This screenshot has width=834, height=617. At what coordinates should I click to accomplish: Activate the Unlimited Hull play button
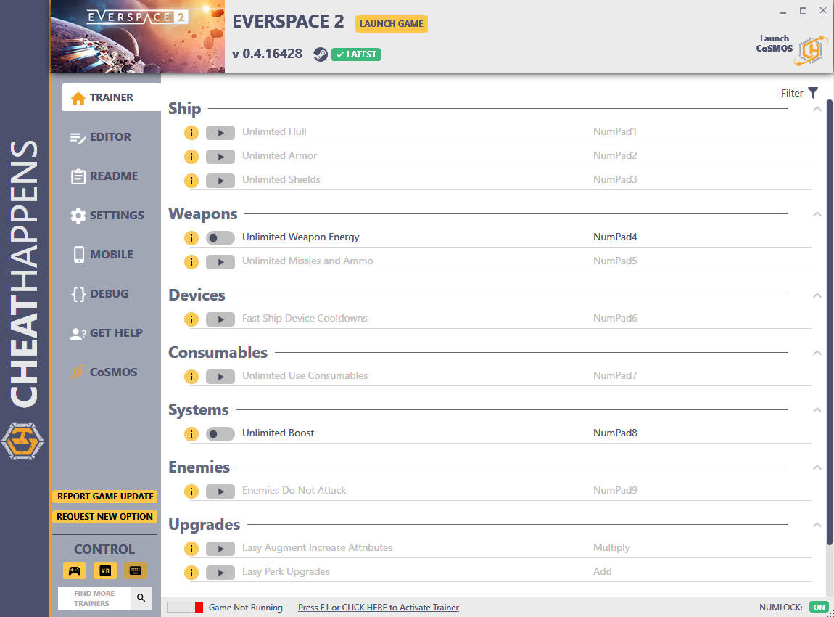(x=220, y=133)
